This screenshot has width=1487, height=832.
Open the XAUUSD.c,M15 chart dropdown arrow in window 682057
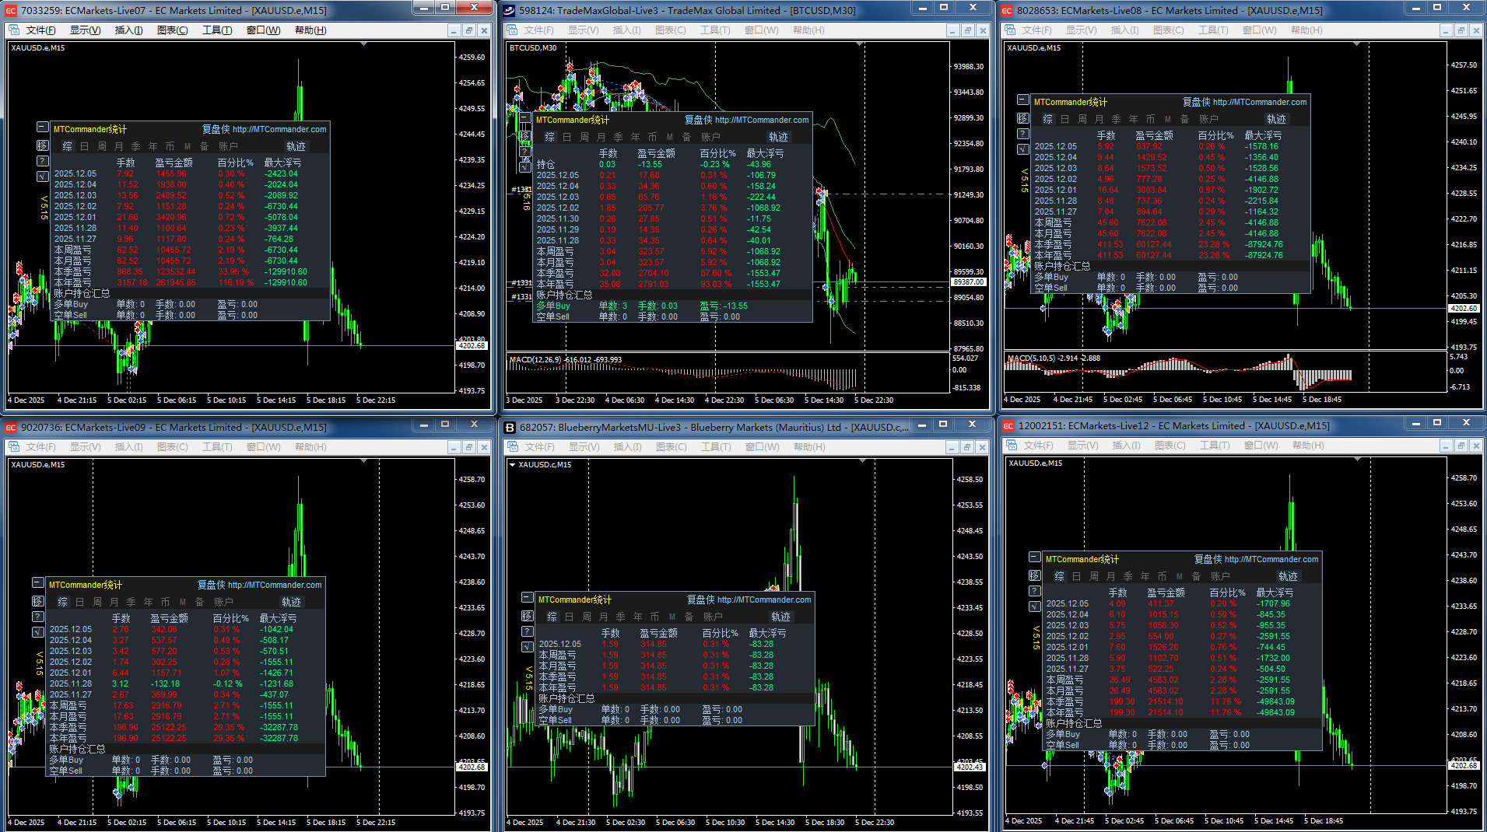point(512,465)
